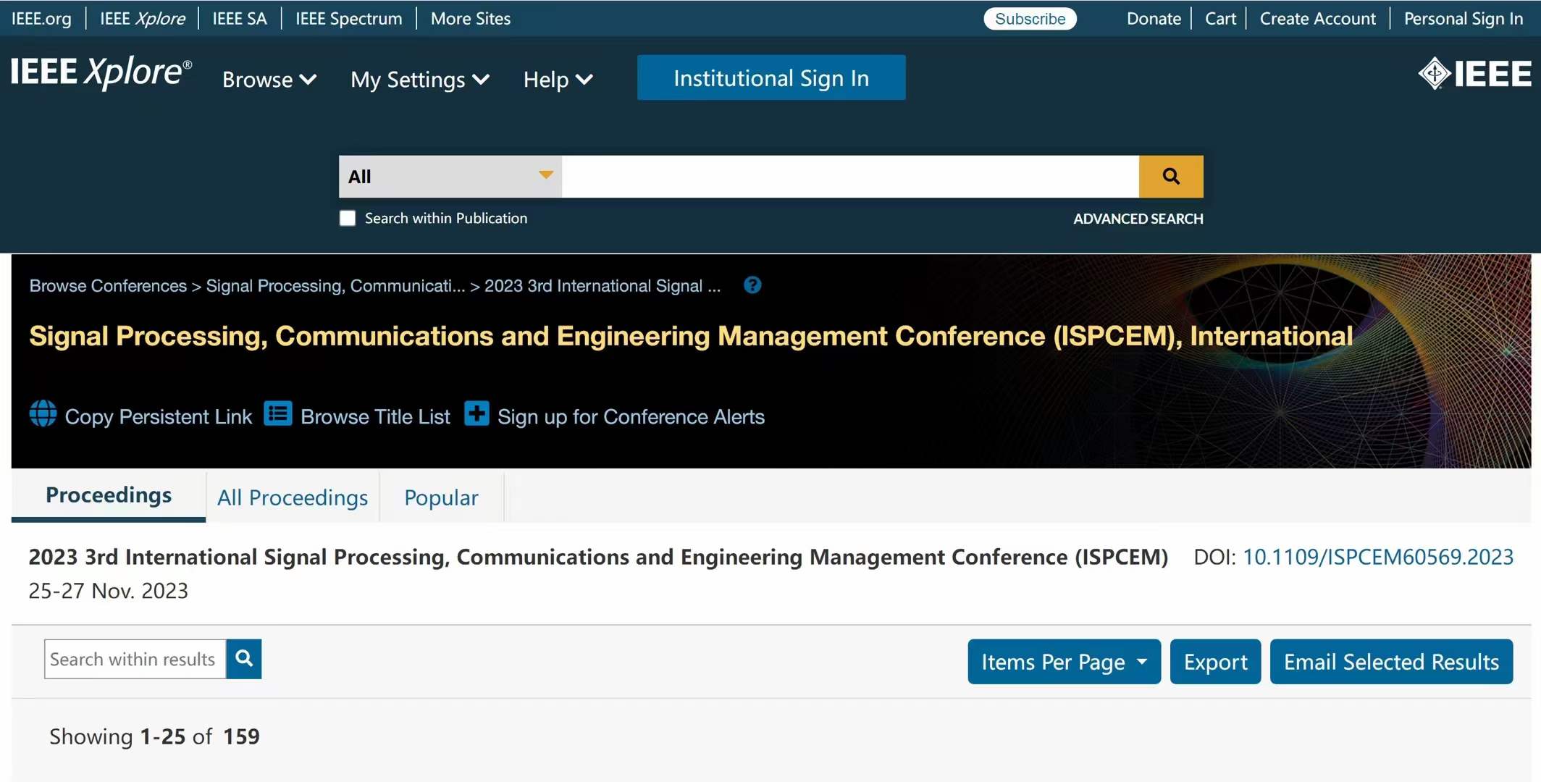Click the yellow conference title heading
Image resolution: width=1541 pixels, height=782 pixels.
tap(691, 336)
